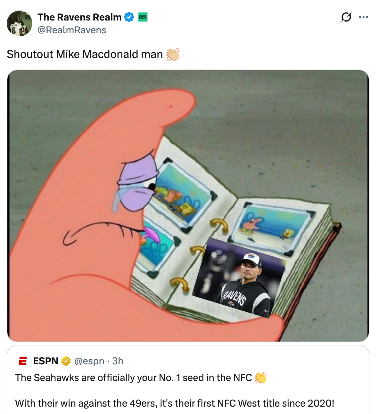Click the Ravens coach photo inset in the meme
Viewport: 380px width, 414px height.
coord(239,278)
